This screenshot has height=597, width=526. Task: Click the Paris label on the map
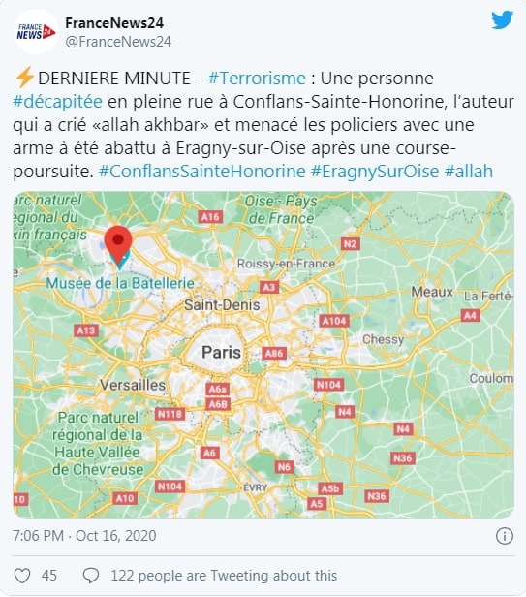click(221, 352)
